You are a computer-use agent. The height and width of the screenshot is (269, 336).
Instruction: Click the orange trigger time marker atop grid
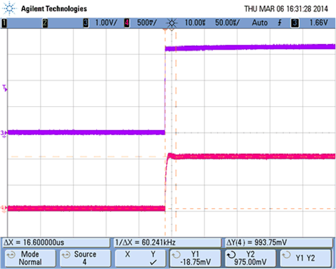[x=165, y=31]
